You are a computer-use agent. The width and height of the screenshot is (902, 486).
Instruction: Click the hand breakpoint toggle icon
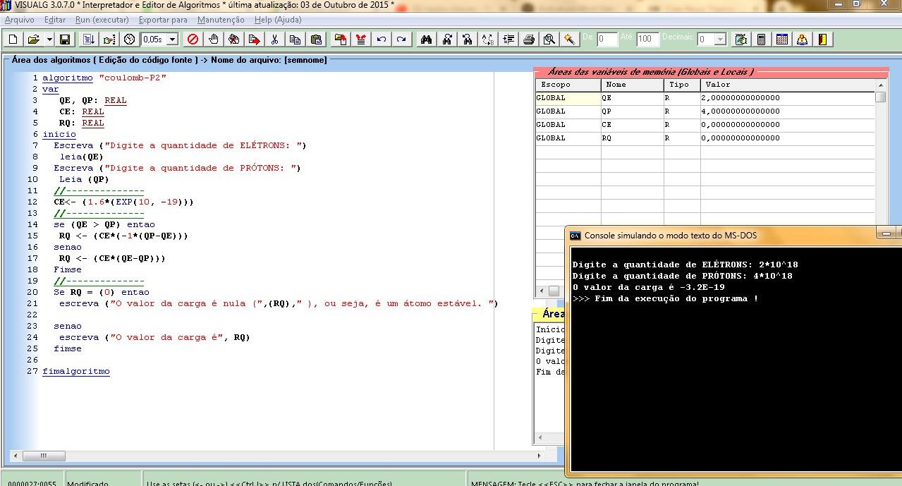(x=214, y=40)
